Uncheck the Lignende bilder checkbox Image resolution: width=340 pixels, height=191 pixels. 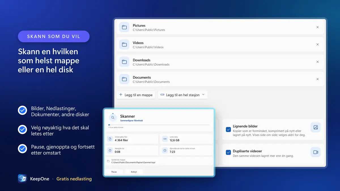coord(228,130)
